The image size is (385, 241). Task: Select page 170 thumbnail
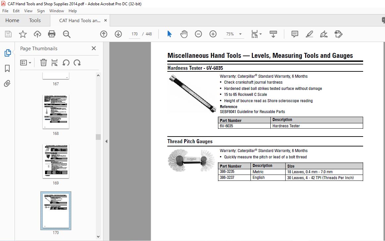tap(56, 211)
